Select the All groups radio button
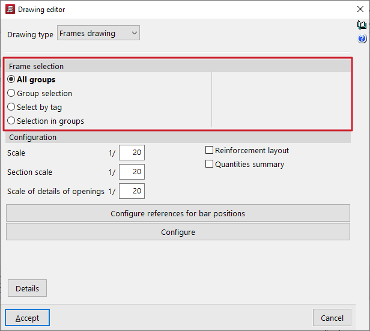The width and height of the screenshot is (370, 331). point(11,79)
